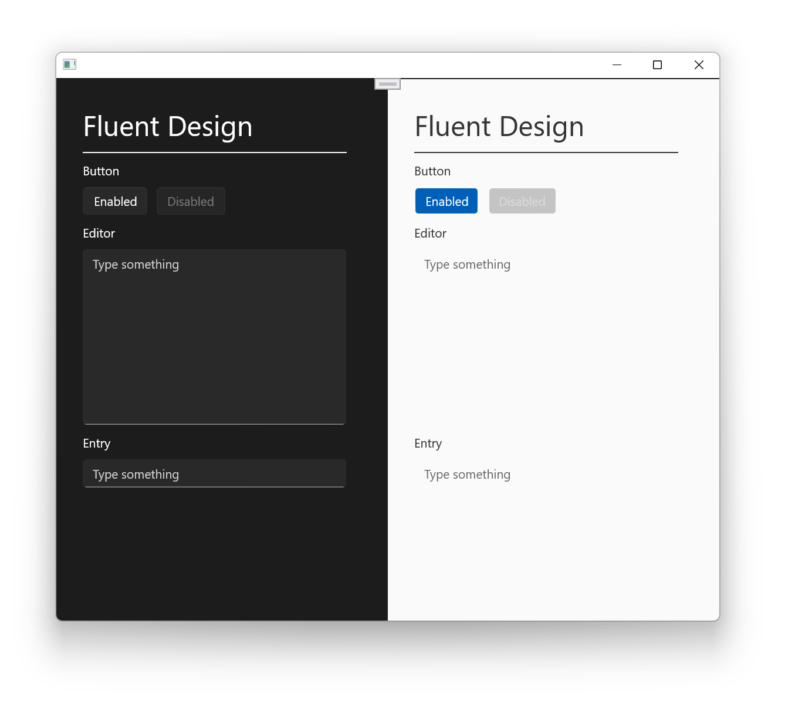Image resolution: width=785 pixels, height=725 pixels.
Task: Click the Enabled button in the dark panel
Action: [x=114, y=201]
